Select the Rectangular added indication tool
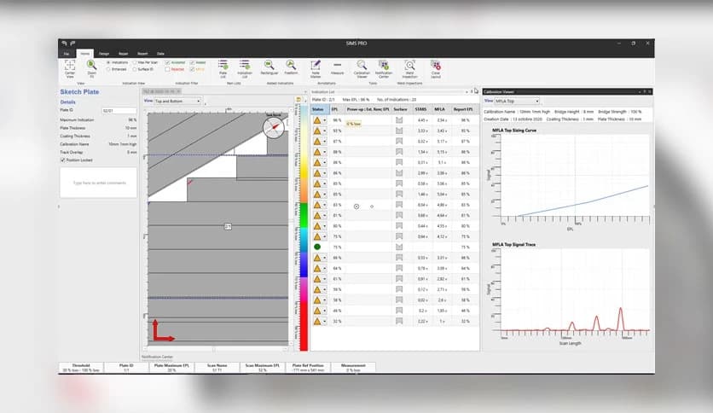 270,64
